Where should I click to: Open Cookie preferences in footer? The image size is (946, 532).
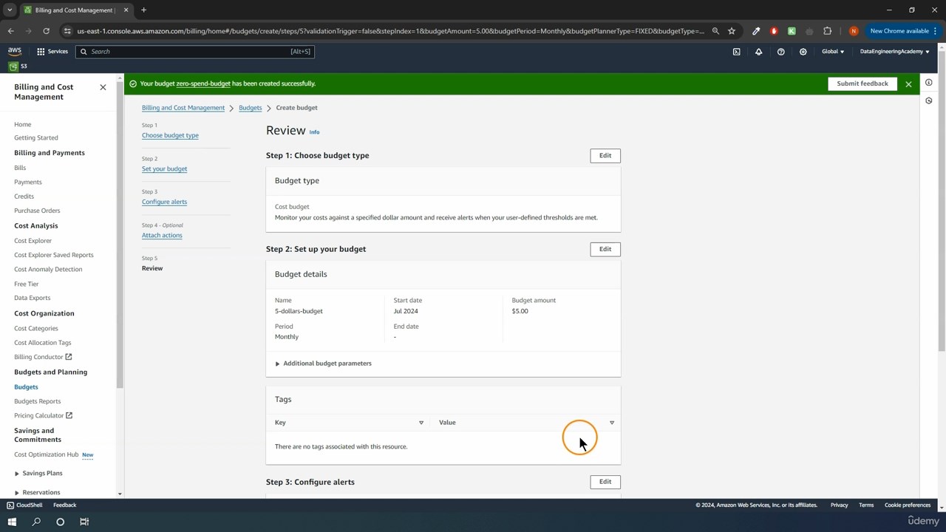[908, 505]
